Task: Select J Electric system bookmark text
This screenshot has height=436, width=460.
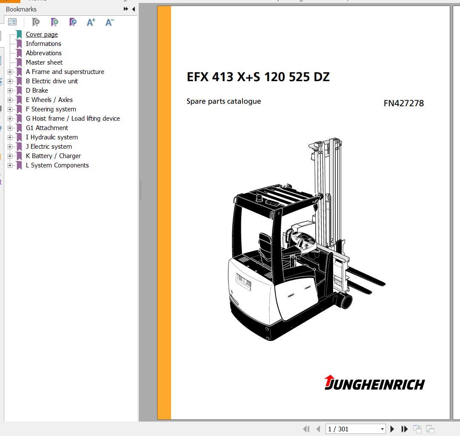Action: (x=49, y=147)
